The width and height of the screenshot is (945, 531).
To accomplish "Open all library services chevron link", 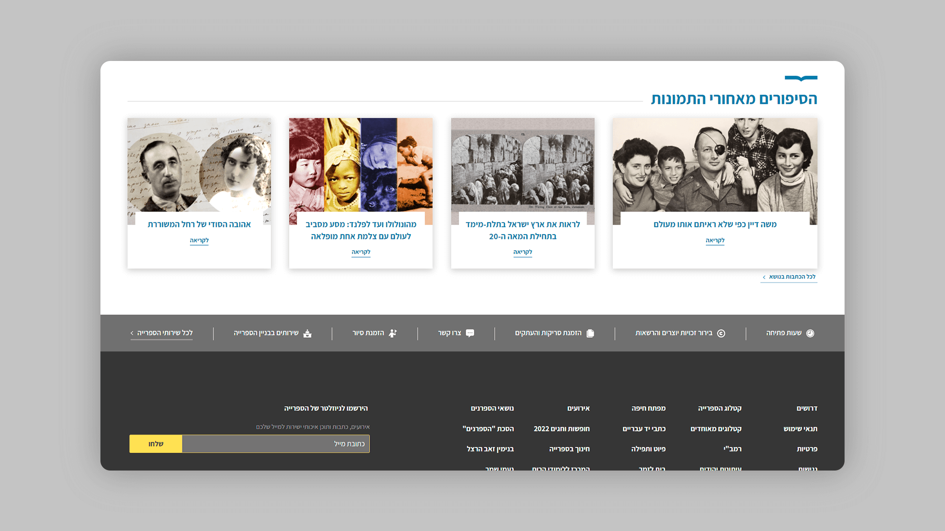I will (x=161, y=333).
